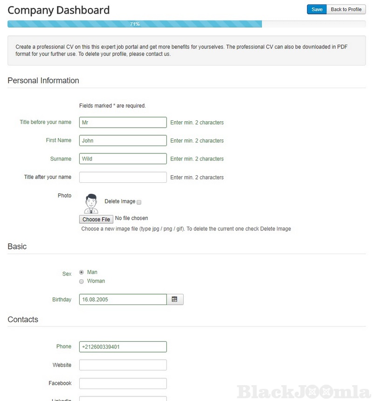This screenshot has height=401, width=373.
Task: Select the Man radio button
Action: (x=82, y=272)
